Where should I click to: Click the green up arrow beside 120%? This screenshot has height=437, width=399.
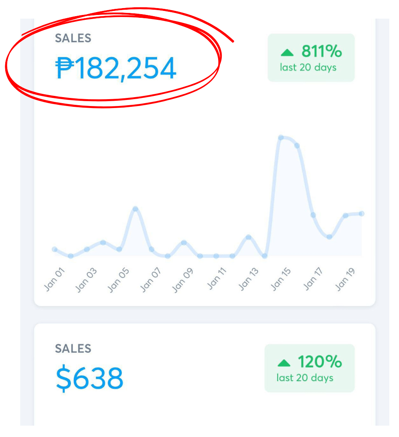tap(284, 363)
